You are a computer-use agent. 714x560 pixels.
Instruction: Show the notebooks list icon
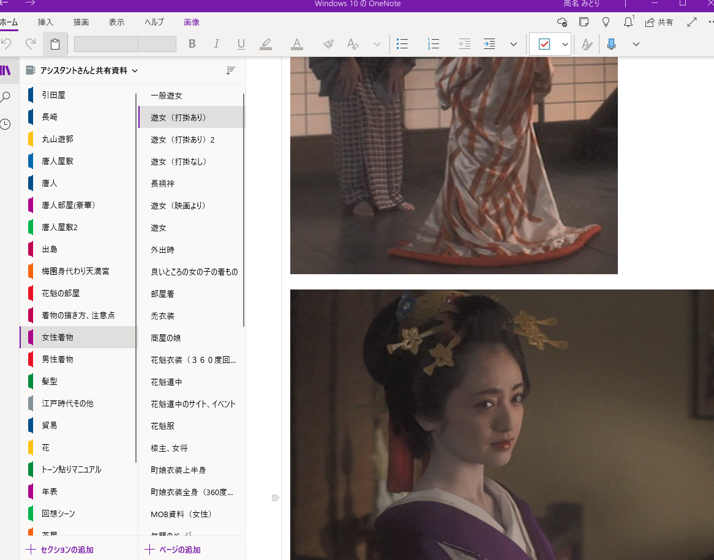tap(6, 70)
